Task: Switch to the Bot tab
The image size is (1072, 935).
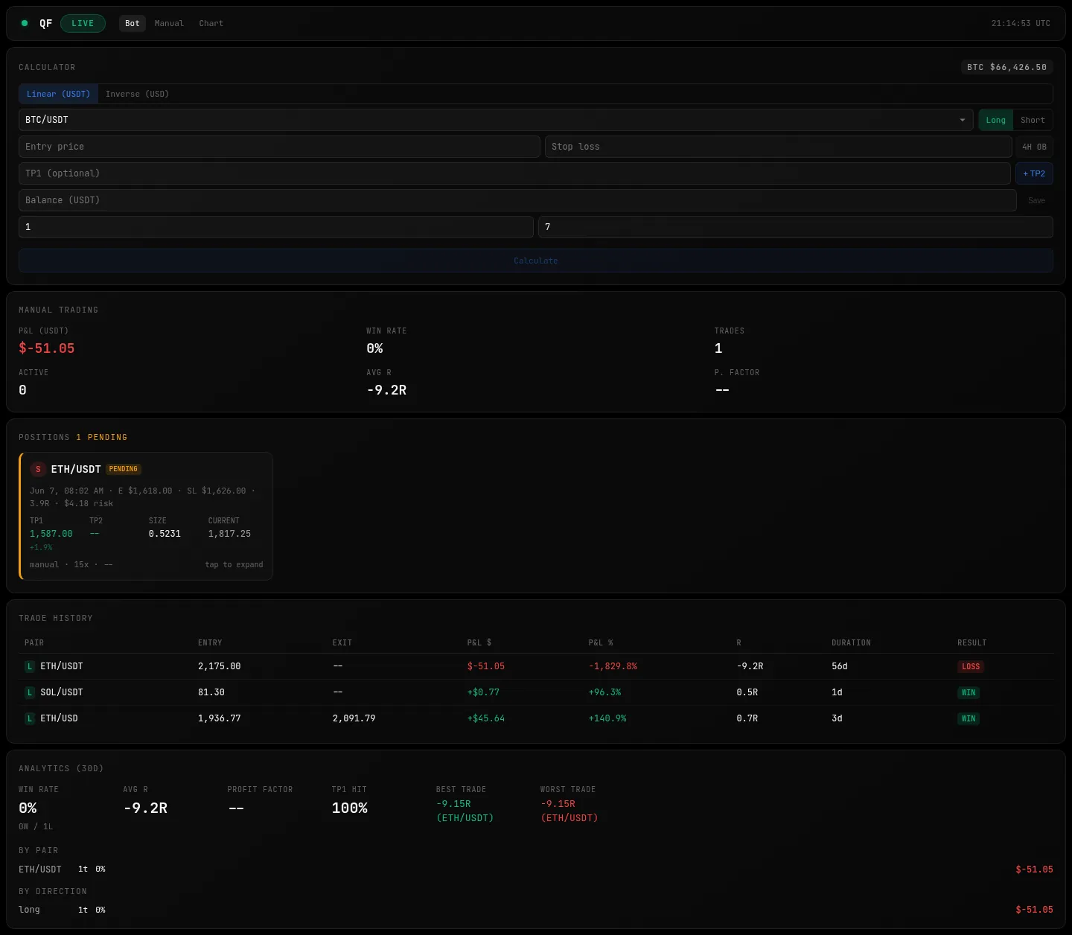Action: click(x=133, y=23)
